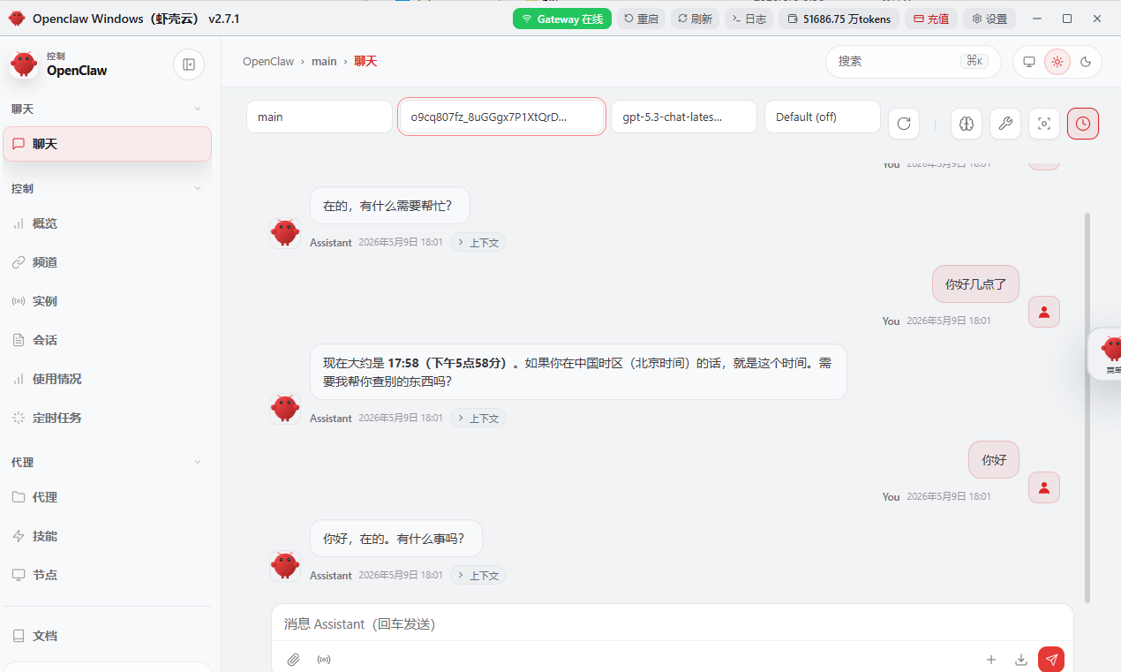Click the voice broadcast icon in composer

pos(324,660)
